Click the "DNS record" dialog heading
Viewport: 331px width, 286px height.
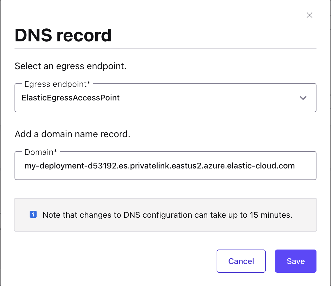63,35
